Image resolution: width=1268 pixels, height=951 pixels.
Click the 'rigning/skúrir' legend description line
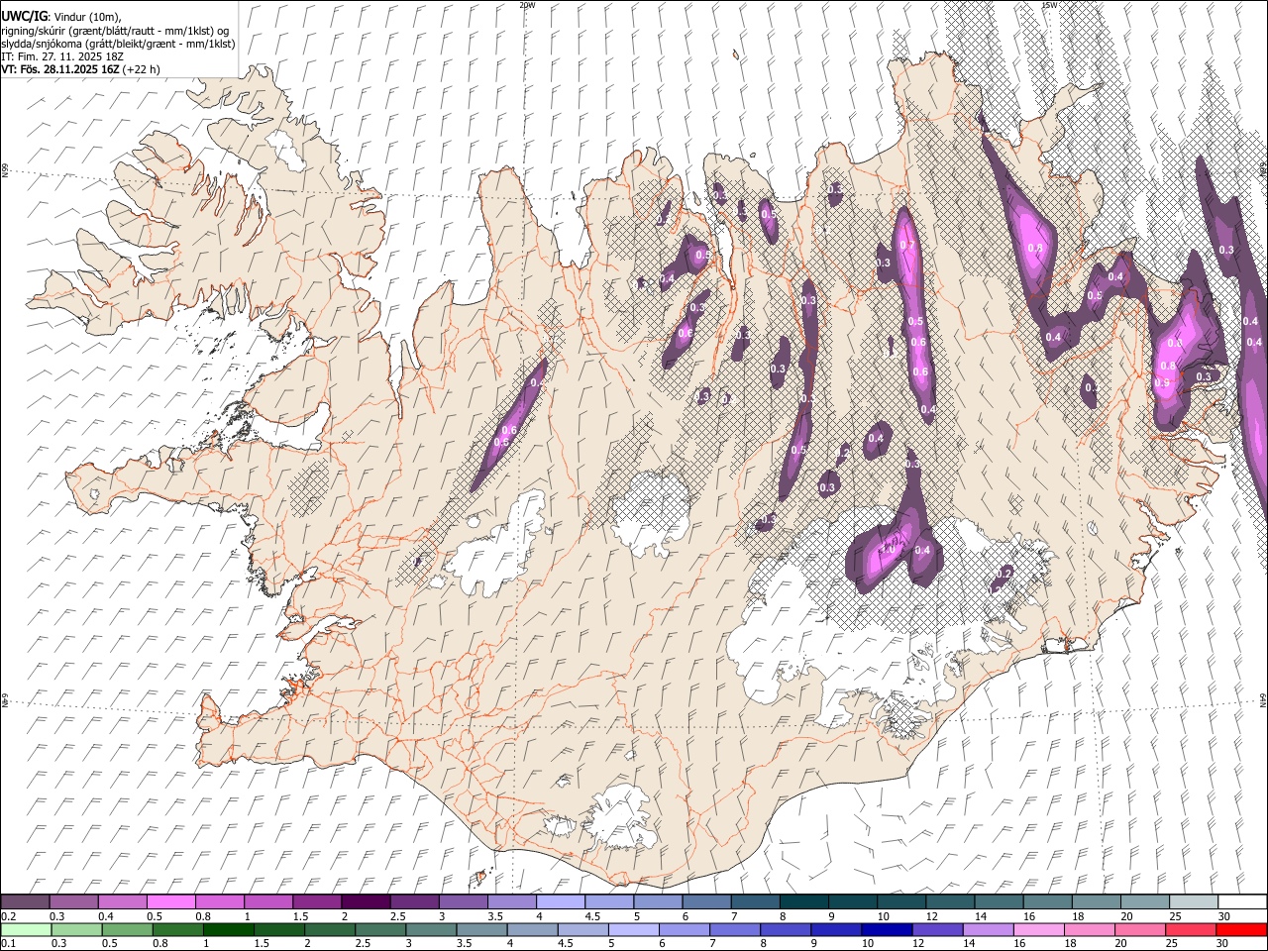(x=115, y=31)
